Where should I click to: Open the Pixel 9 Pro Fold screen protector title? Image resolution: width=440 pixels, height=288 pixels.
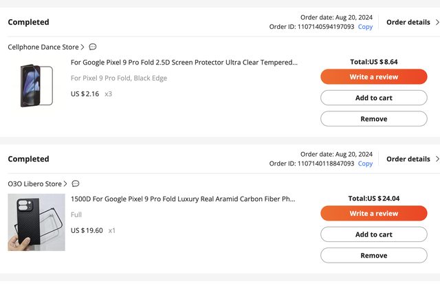point(184,63)
